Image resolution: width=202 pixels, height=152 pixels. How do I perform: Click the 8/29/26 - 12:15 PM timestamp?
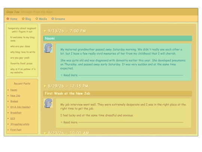tap(68, 86)
